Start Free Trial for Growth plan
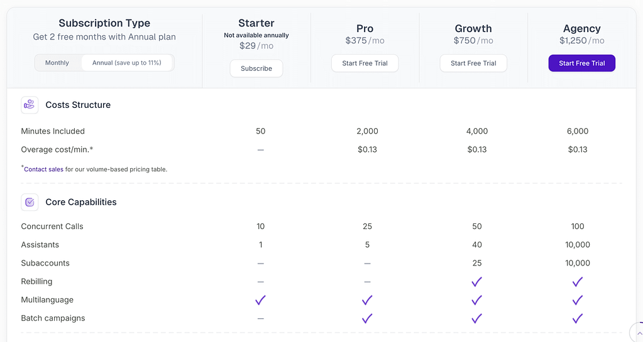 473,63
